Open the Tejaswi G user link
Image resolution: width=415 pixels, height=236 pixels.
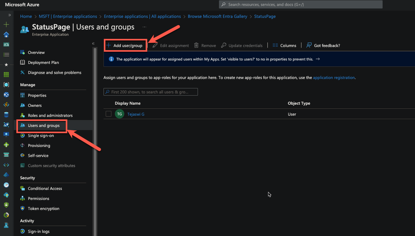[x=136, y=114]
